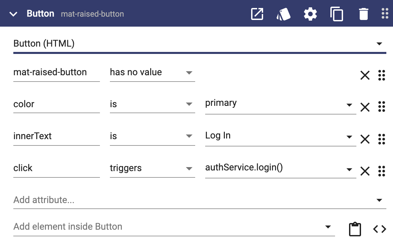Open the Button element in new window icon
This screenshot has height=245, width=393.
pos(257,14)
